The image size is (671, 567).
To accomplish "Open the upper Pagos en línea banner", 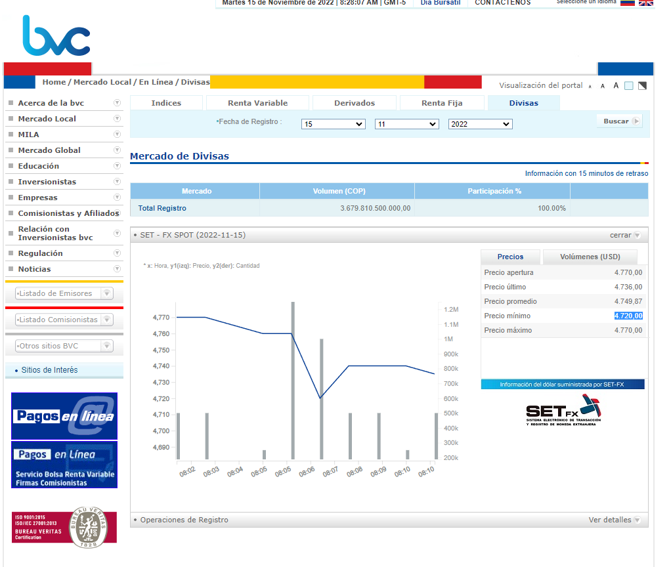I will click(x=64, y=416).
